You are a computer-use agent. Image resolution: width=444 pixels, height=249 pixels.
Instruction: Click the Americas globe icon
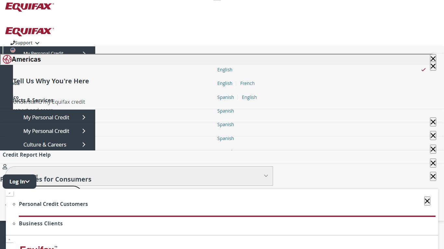(7, 59)
